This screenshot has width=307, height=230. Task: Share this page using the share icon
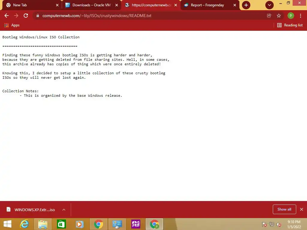269,16
